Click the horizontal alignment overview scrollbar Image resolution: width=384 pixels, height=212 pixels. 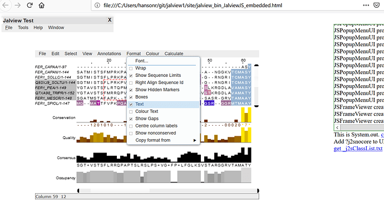coord(168,190)
